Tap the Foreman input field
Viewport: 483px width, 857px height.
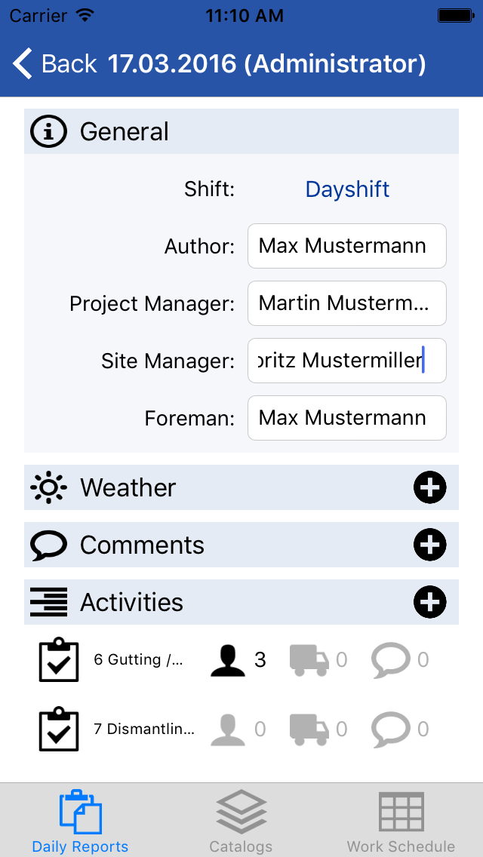click(347, 418)
